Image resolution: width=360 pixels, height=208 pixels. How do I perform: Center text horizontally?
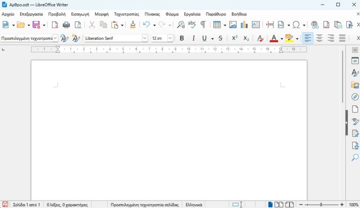[319, 38]
